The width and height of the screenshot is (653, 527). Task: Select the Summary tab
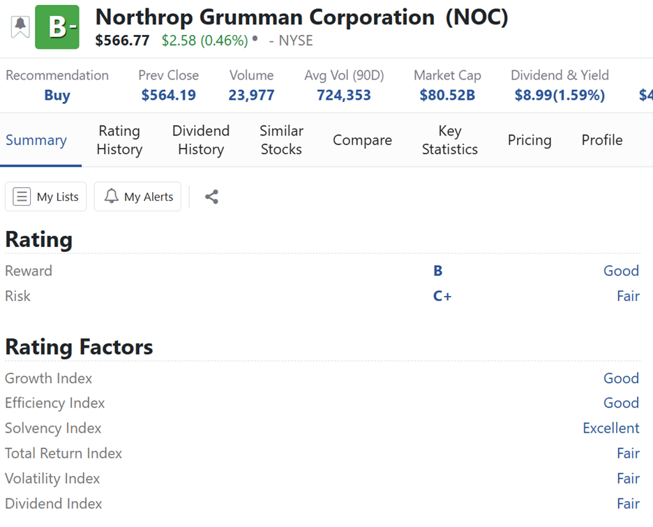(36, 140)
